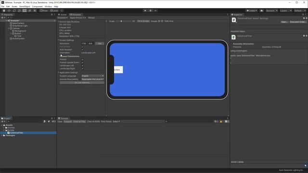Open the Account dropdown
This screenshot has height=173, width=308.
(271, 11)
